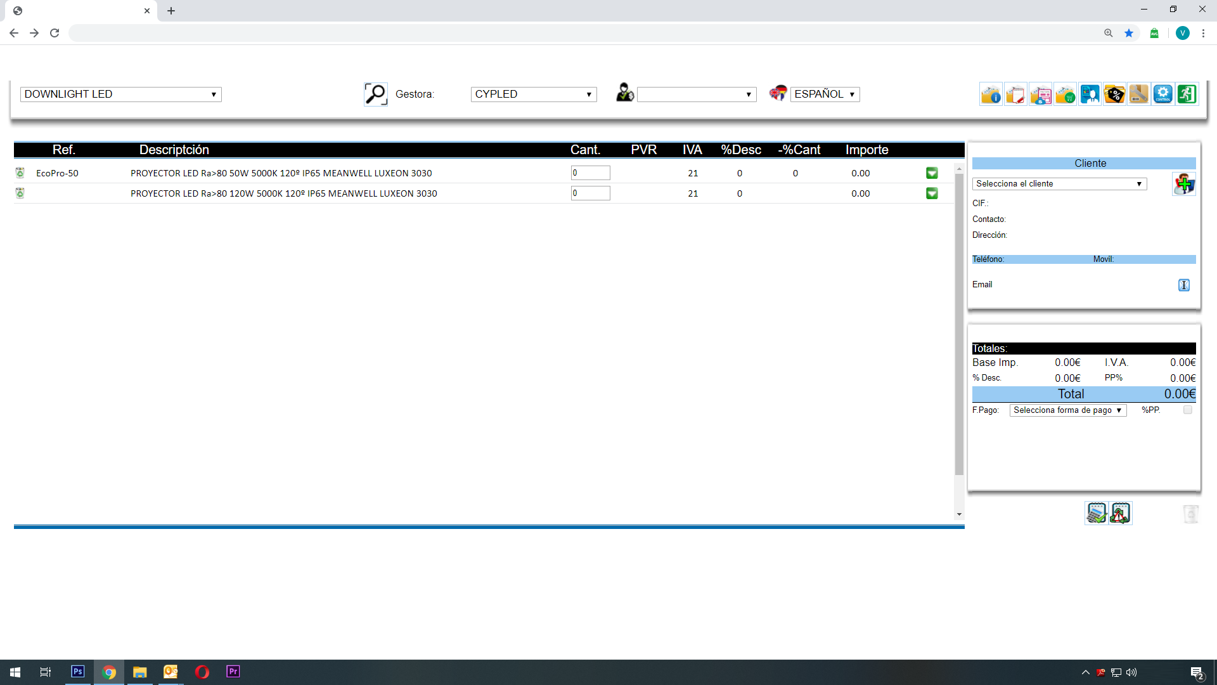1217x685 pixels.
Task: Click the notepad recycle warning icon
Action: pyautogui.click(x=1120, y=513)
